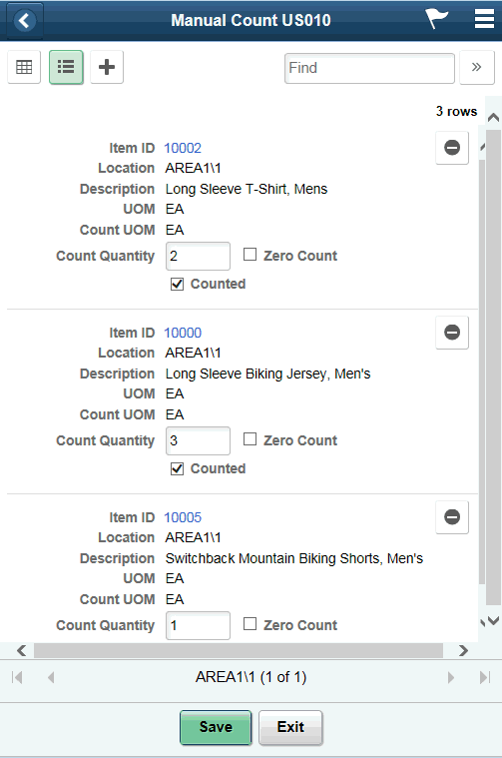Open the hamburger menu
The width and height of the screenshot is (502, 758).
[x=484, y=19]
